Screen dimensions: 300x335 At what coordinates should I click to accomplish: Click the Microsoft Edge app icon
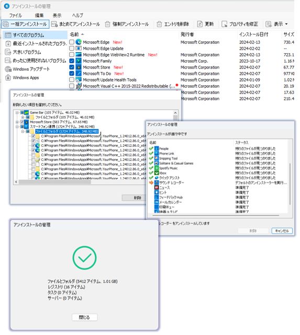(x=79, y=42)
